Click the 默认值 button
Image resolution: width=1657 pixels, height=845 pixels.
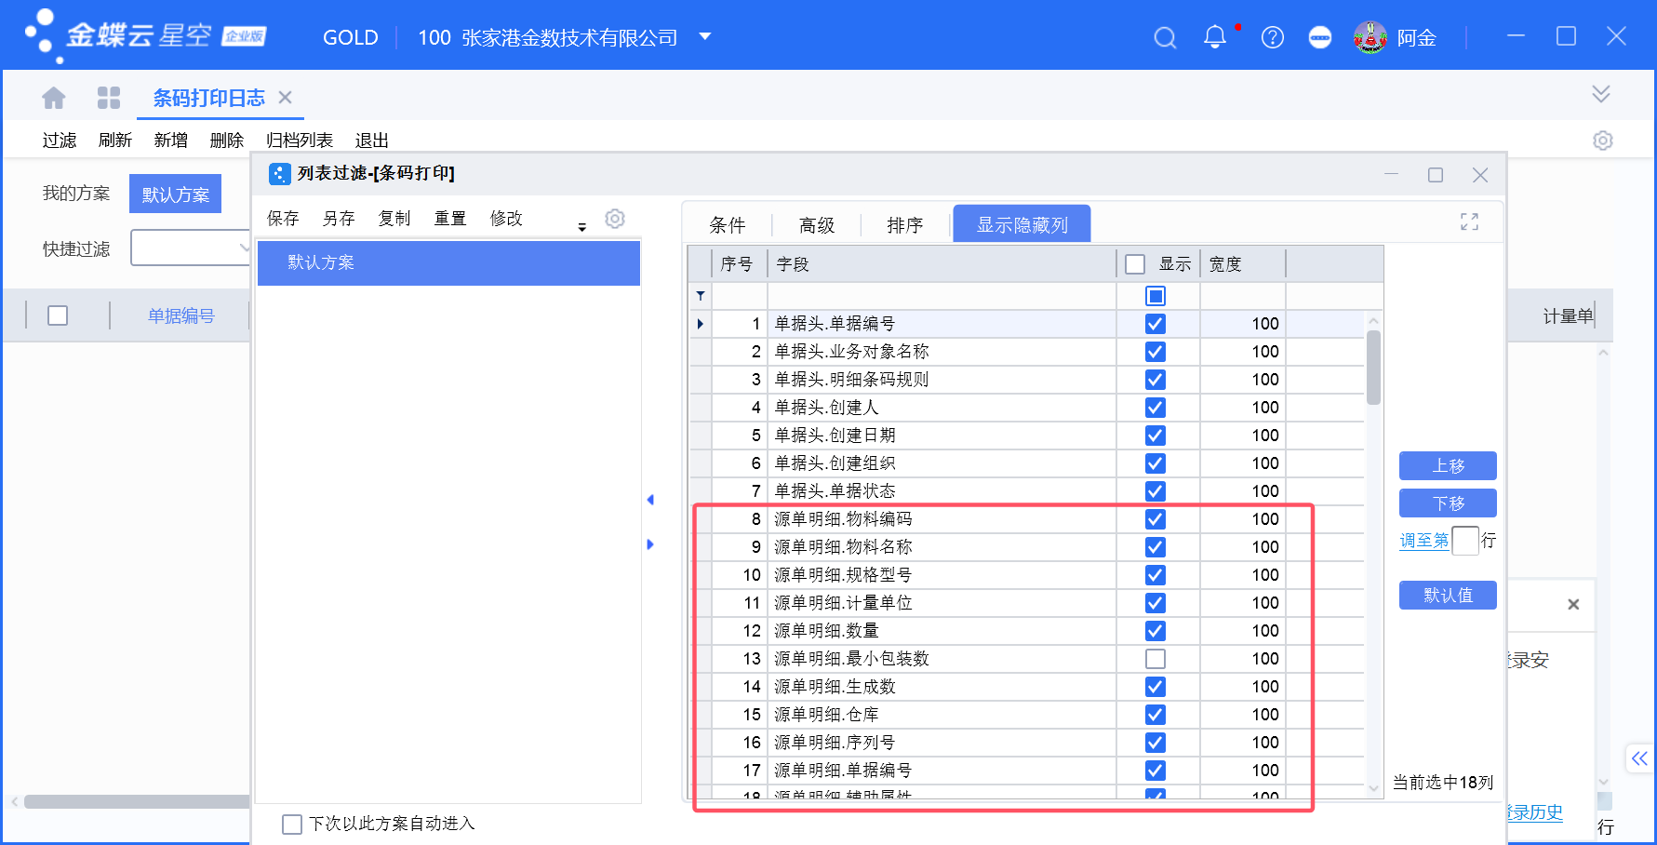[x=1448, y=596]
